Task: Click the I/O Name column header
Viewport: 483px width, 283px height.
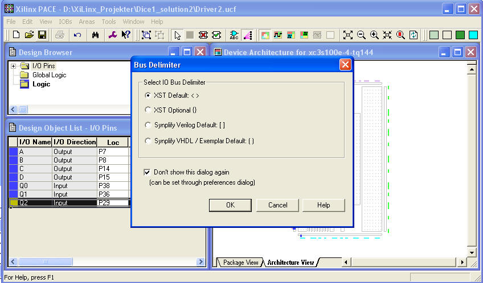Action: tap(35, 142)
